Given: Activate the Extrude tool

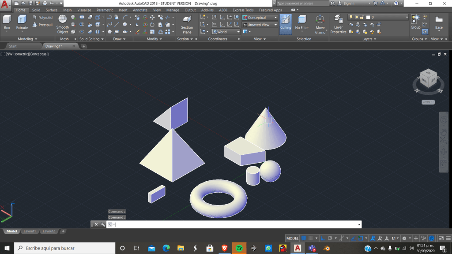Looking at the screenshot, I should coord(22,22).
